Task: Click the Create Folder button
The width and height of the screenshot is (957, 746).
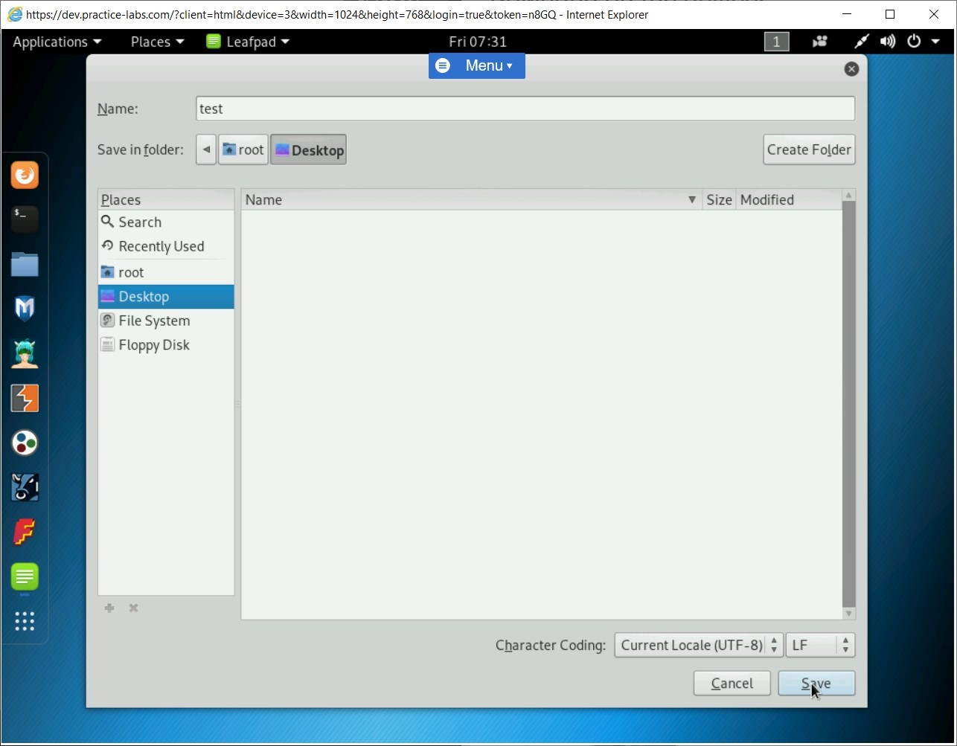Action: coord(809,149)
